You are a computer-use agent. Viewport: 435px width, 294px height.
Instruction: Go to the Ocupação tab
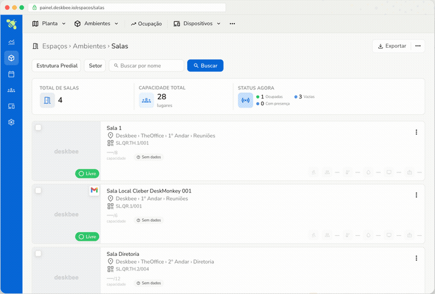tap(146, 24)
